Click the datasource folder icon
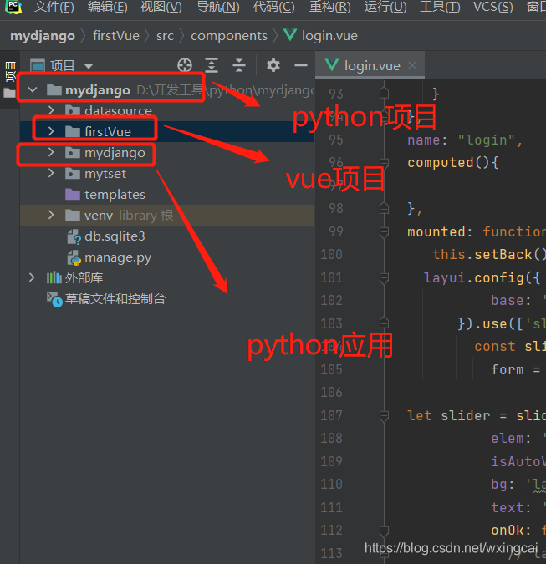The width and height of the screenshot is (546, 564). click(x=73, y=110)
